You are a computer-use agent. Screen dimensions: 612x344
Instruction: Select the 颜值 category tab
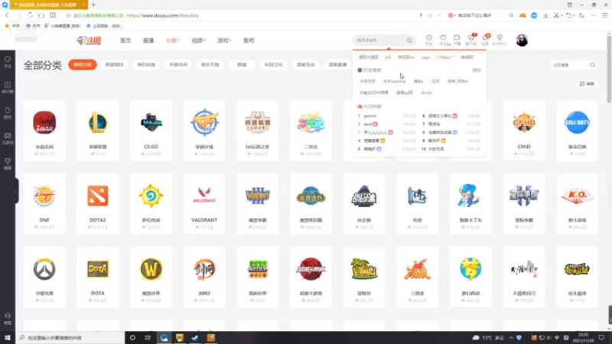click(242, 65)
